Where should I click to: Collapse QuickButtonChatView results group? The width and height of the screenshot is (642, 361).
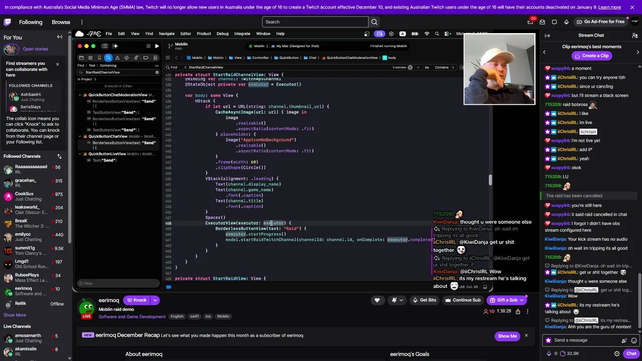pos(80,136)
